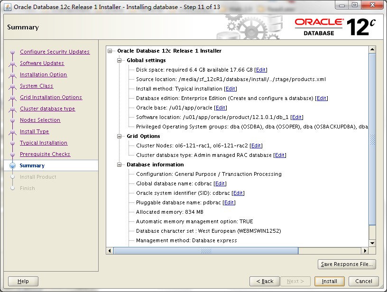Go to Nodes Selection step
387x292 pixels.
coord(40,120)
